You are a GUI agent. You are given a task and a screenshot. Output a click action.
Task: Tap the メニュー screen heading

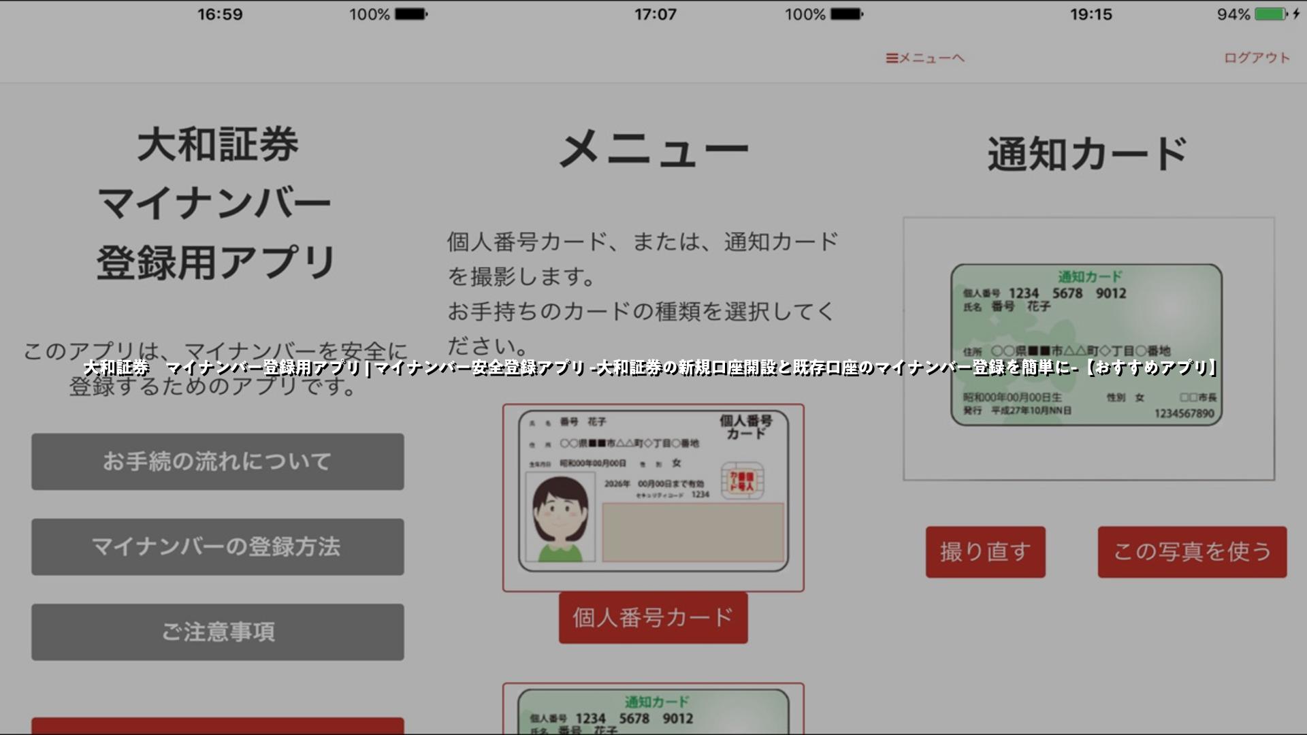[x=653, y=149]
